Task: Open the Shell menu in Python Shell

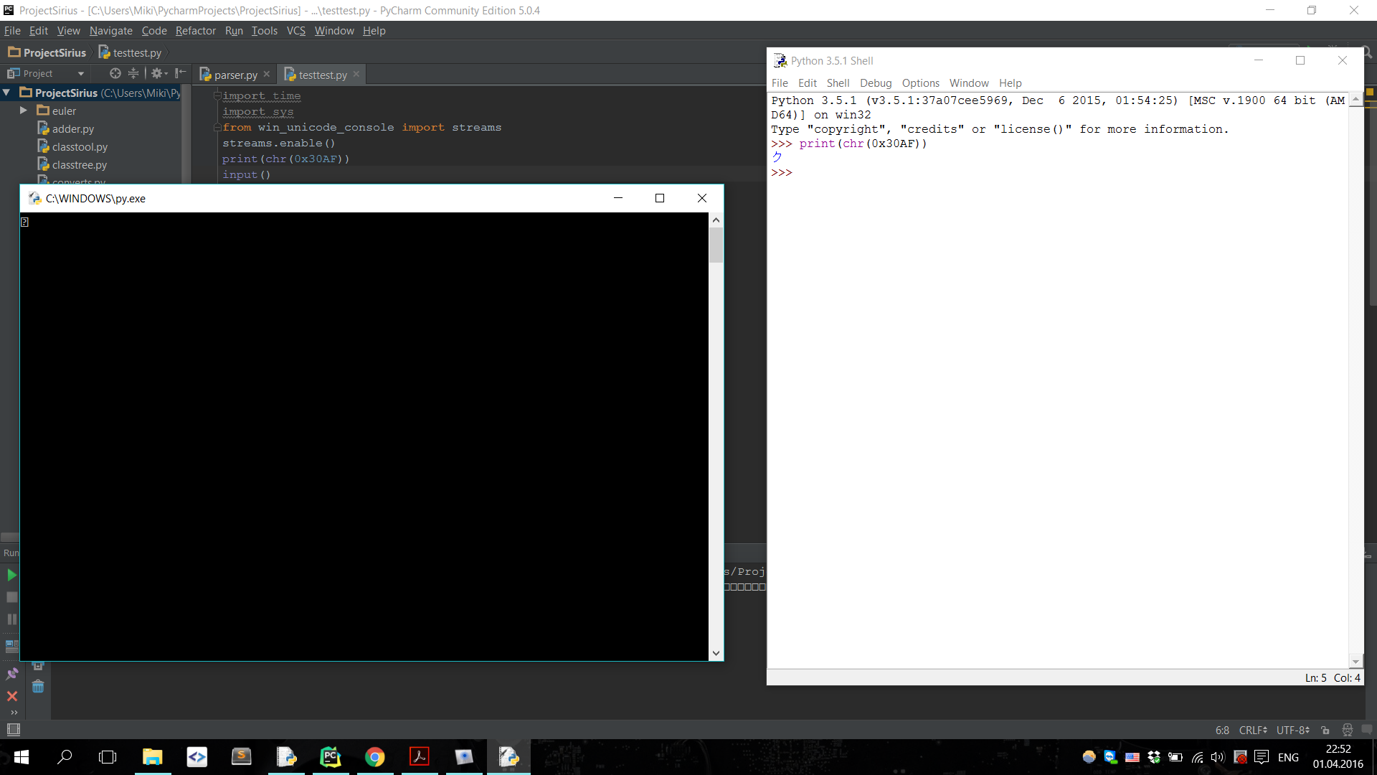Action: click(838, 83)
